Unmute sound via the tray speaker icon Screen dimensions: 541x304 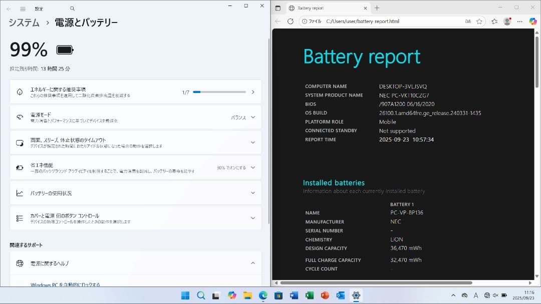(x=495, y=295)
